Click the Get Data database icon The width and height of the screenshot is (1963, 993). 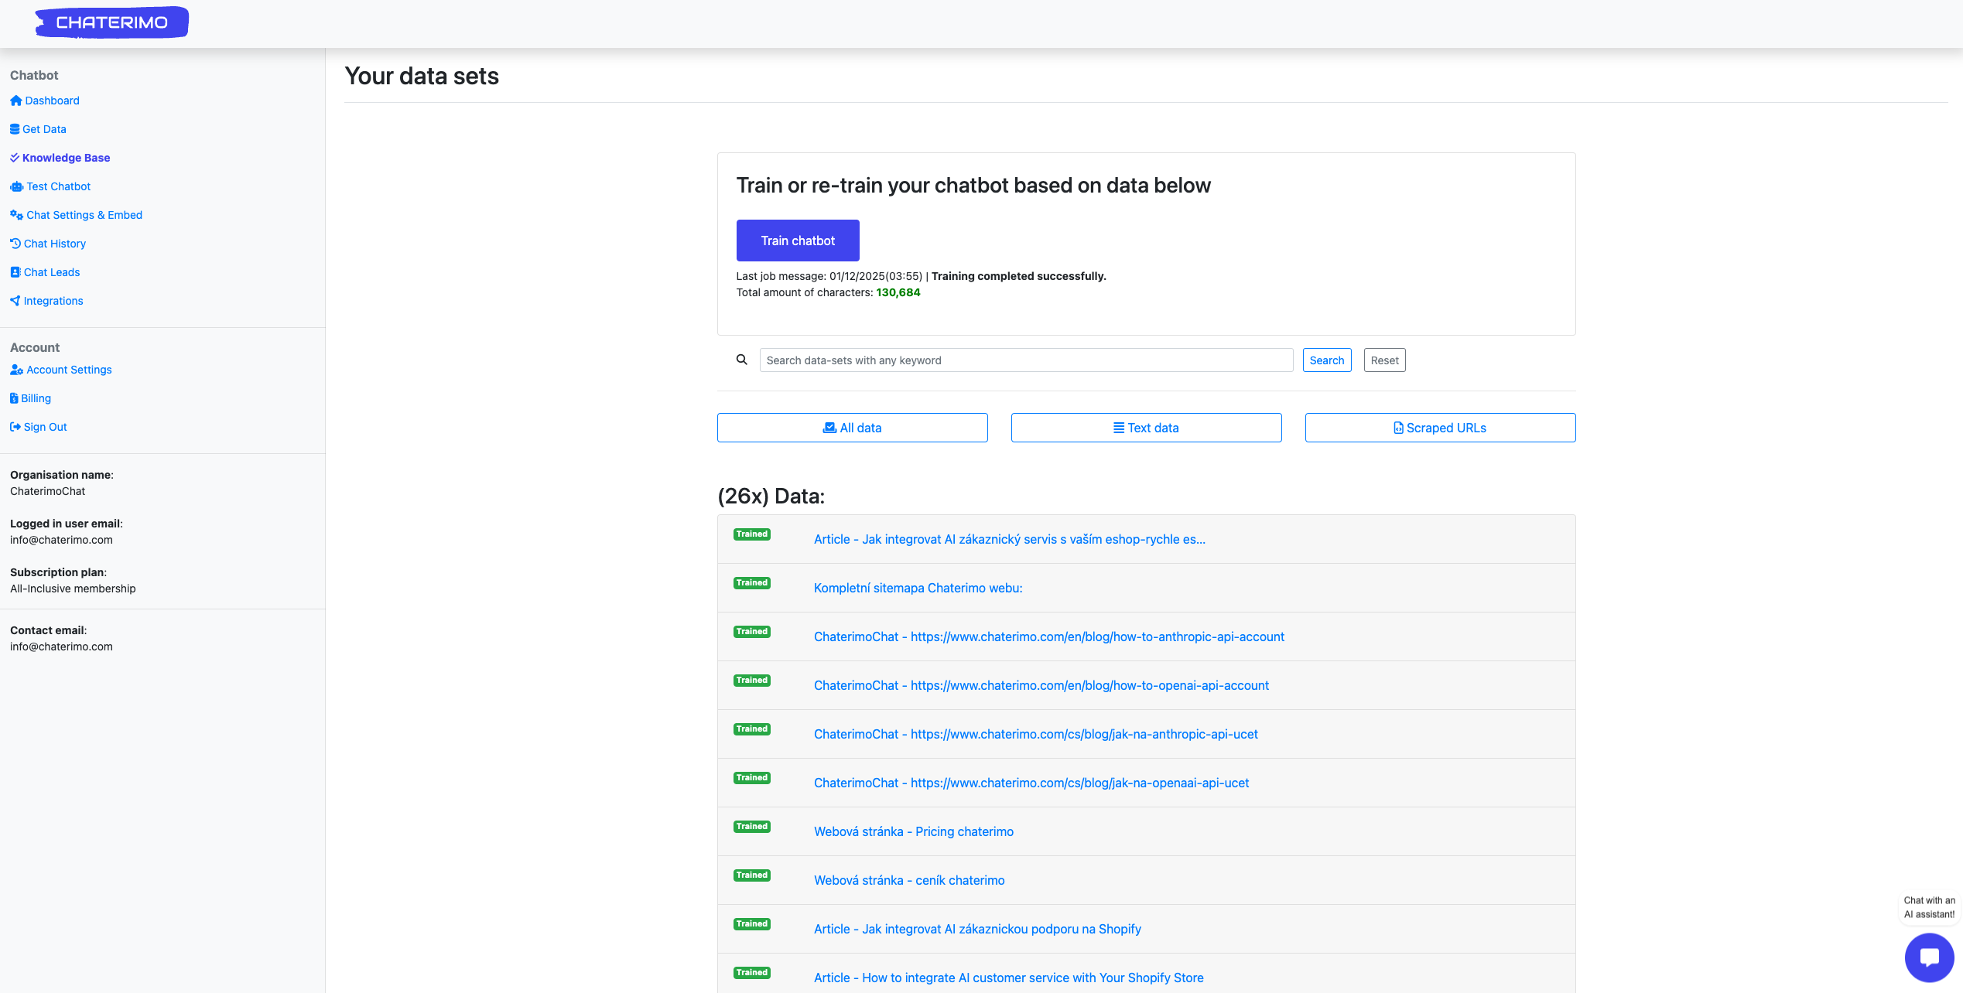[15, 129]
